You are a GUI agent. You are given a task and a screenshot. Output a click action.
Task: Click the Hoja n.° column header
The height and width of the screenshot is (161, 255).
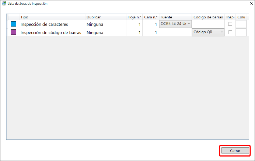[x=134, y=17]
